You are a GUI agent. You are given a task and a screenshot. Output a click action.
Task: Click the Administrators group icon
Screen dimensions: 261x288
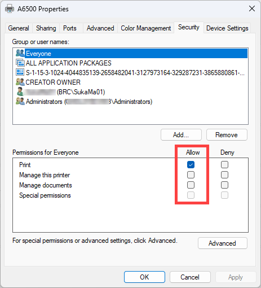click(20, 101)
